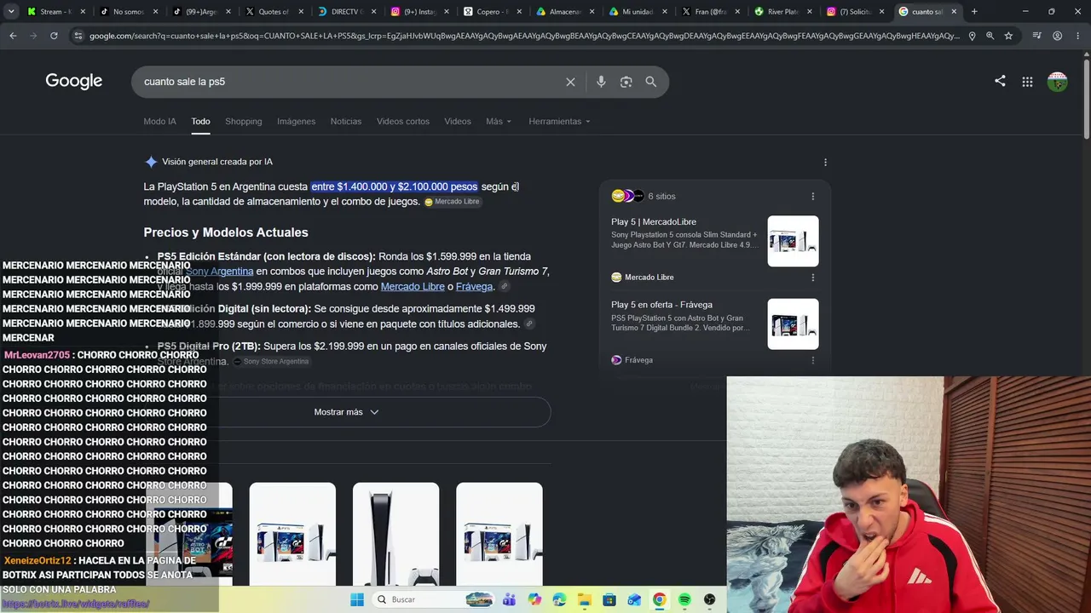The height and width of the screenshot is (613, 1091).
Task: Grab the page vertical scrollbar
Action: point(1086,98)
